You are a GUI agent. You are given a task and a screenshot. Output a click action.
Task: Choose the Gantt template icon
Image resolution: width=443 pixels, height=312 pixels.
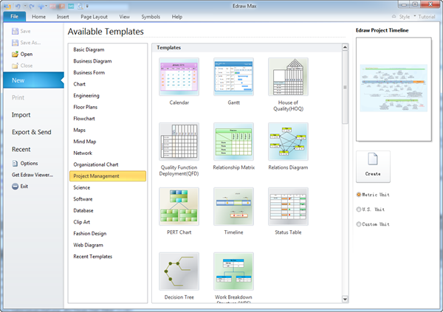(x=233, y=77)
